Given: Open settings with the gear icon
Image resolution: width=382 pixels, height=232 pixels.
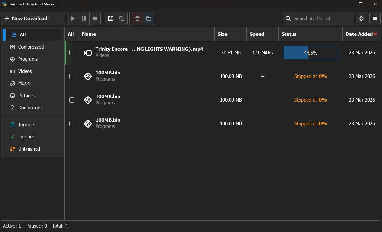Looking at the screenshot, I should coord(362,19).
